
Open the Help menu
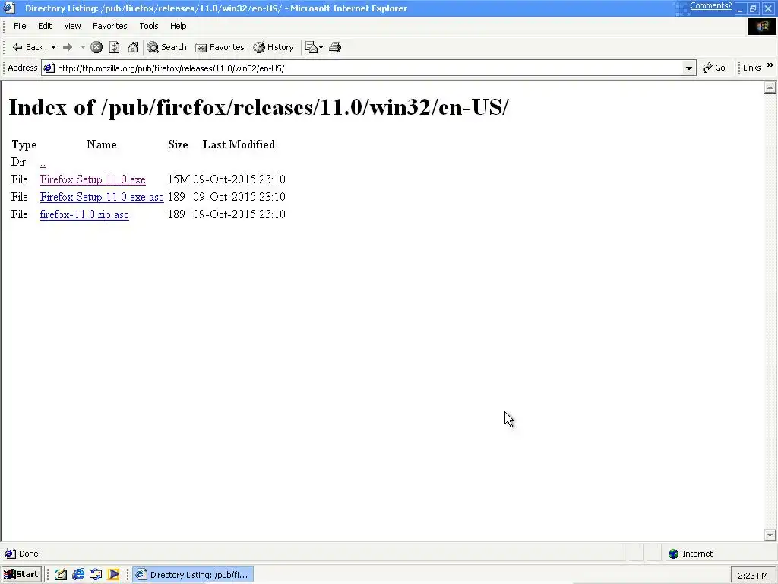(178, 26)
